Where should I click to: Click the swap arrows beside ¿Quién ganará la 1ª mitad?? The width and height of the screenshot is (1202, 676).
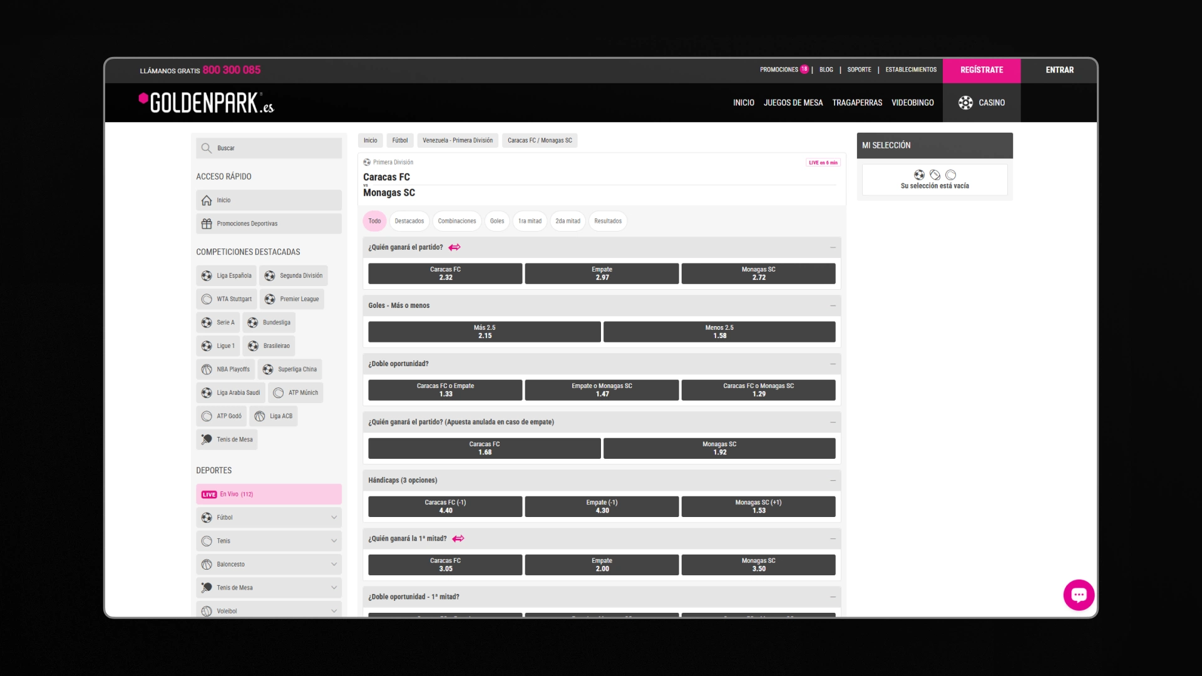[458, 538]
